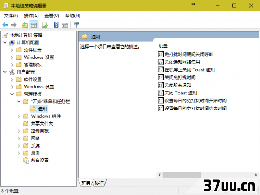Select 关闭免打扰时间 setting text
This screenshot has height=195, width=260.
click(x=180, y=77)
